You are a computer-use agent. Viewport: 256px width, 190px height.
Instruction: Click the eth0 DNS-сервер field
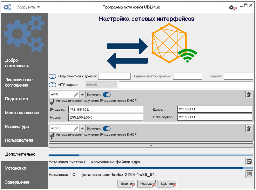[214, 117]
